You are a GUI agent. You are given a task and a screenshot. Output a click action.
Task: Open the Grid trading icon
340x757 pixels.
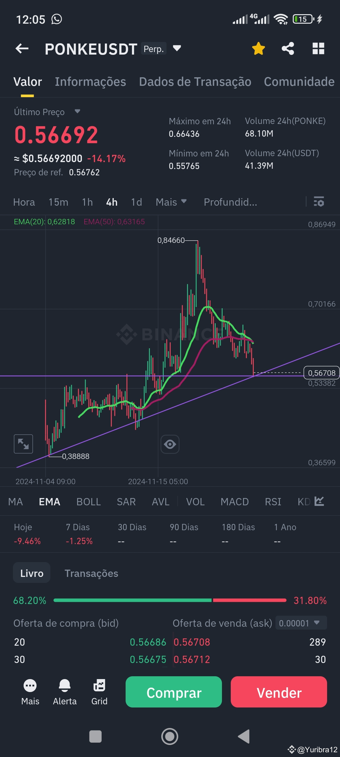point(99,692)
